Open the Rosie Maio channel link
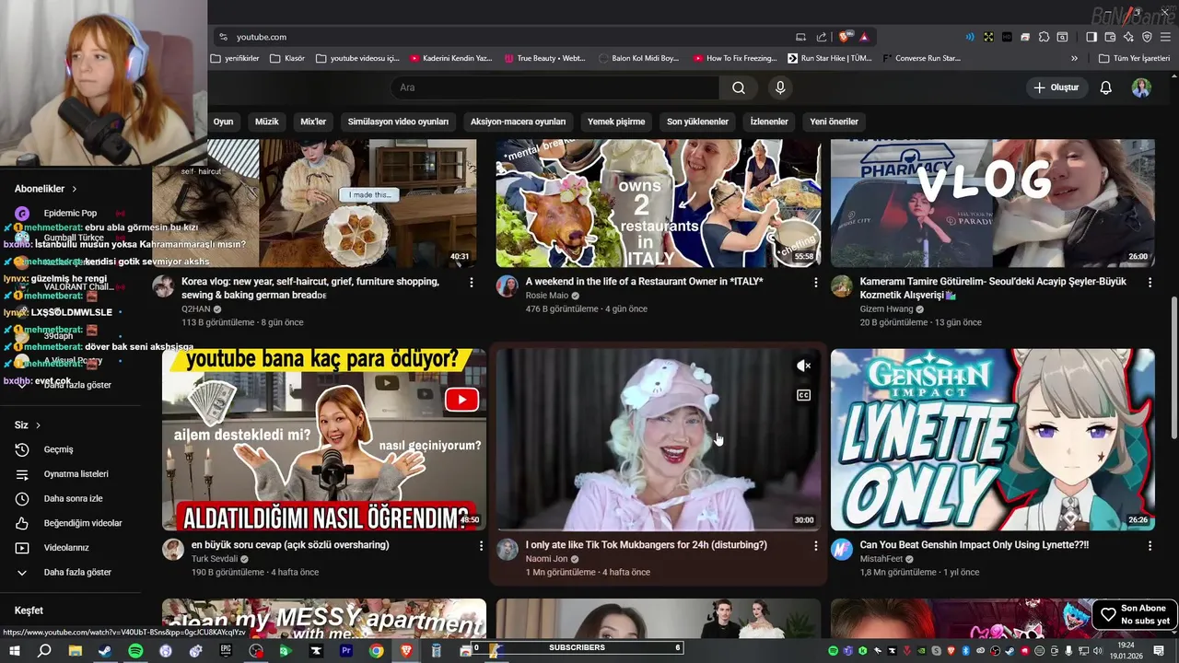1179x663 pixels. click(x=547, y=296)
